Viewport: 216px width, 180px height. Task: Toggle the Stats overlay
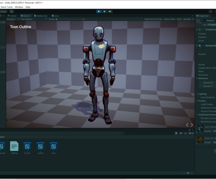coord(179,19)
